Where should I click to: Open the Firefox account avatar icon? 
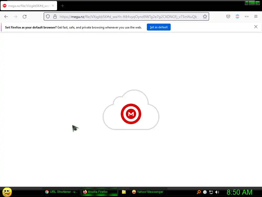click(x=237, y=16)
